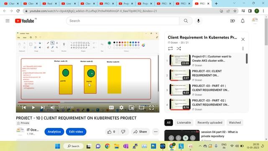Screen dimensions: 268x151
Task: Open the taskbar clock and date
Action: click(253, 146)
